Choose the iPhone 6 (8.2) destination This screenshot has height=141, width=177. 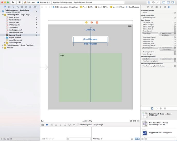tap(44, 2)
